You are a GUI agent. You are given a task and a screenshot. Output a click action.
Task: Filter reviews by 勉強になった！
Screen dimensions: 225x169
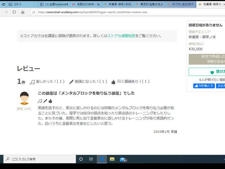88,82
